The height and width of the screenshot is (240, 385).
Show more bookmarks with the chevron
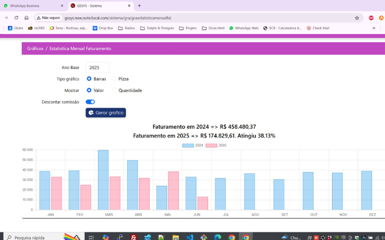373,28
